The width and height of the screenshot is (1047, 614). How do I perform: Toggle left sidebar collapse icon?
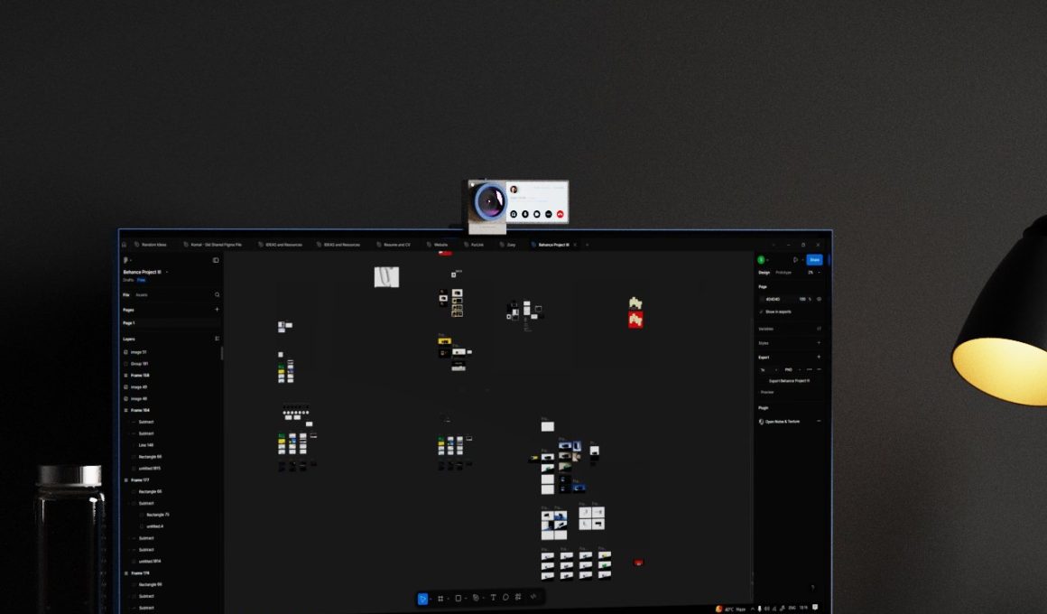(216, 260)
